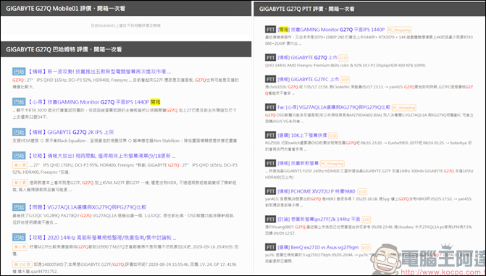Screen dimensions: 486x276
Task: Open PTT [情報] GIGABYTE G27Q 上市 link
Action: 308,58
